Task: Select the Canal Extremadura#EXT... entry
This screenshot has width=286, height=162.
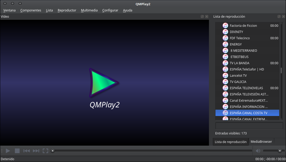Action: pos(247,100)
